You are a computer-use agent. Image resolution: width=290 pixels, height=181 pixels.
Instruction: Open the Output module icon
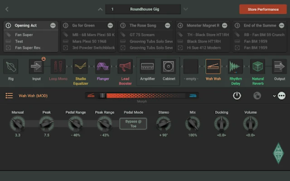pos(280,67)
